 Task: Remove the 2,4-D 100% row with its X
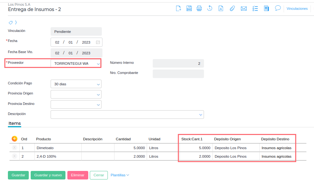point(14,156)
